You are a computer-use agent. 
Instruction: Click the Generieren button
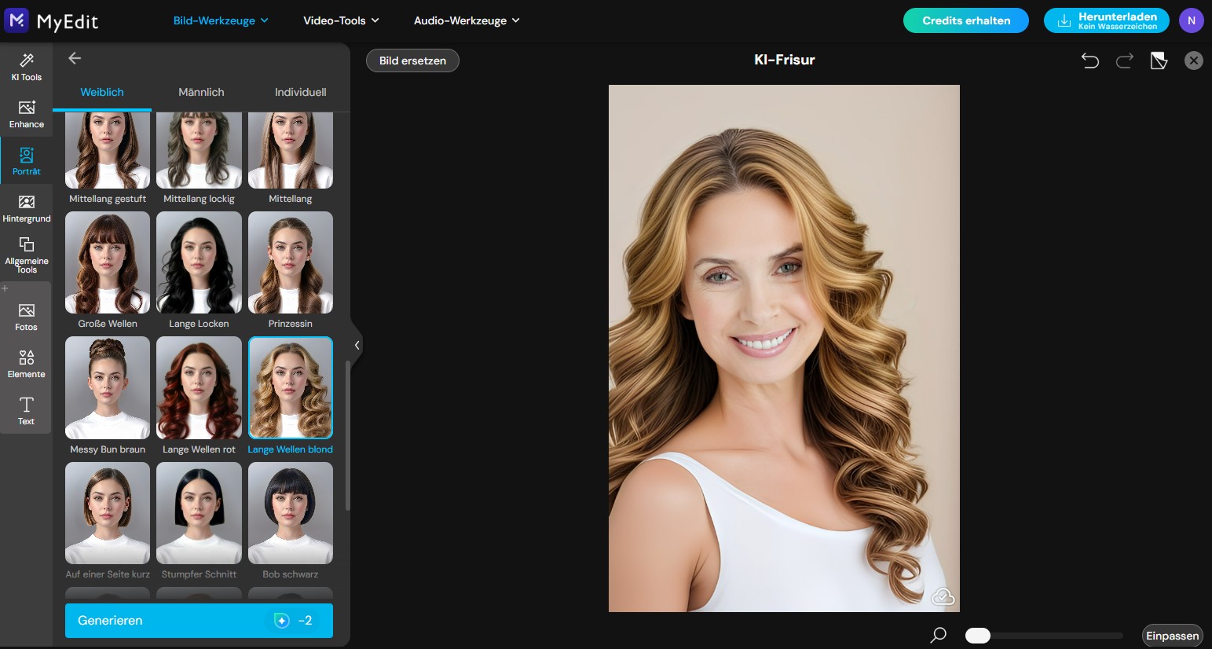(199, 621)
